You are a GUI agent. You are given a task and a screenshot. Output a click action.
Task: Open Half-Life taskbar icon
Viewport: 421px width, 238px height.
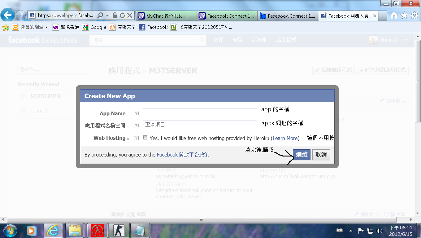97,231
